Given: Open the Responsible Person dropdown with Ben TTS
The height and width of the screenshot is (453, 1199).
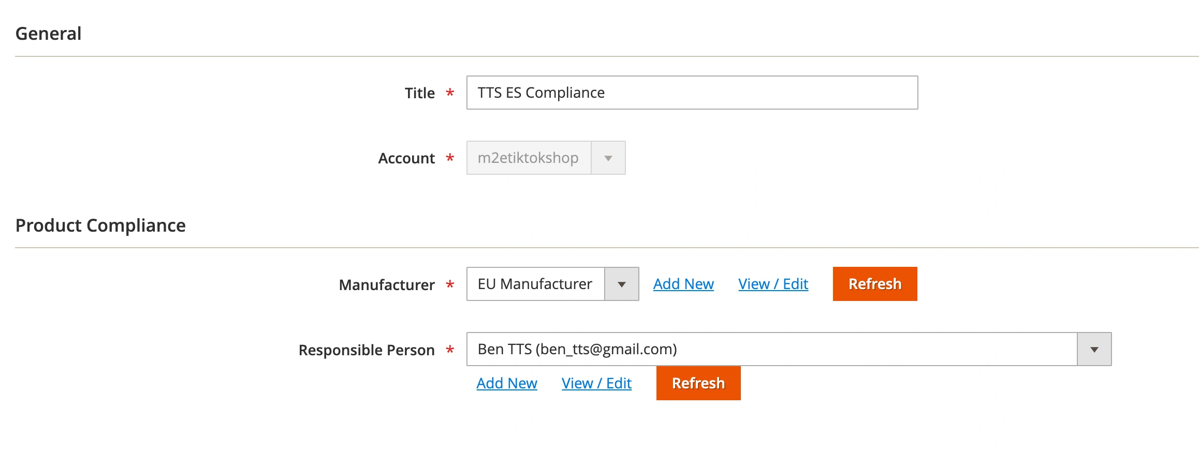Looking at the screenshot, I should (x=771, y=349).
